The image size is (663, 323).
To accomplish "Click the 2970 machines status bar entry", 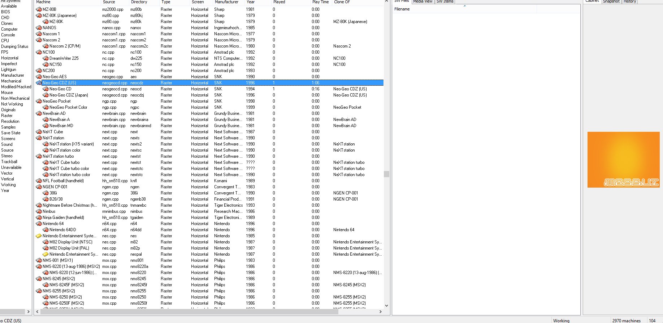I will [627, 320].
